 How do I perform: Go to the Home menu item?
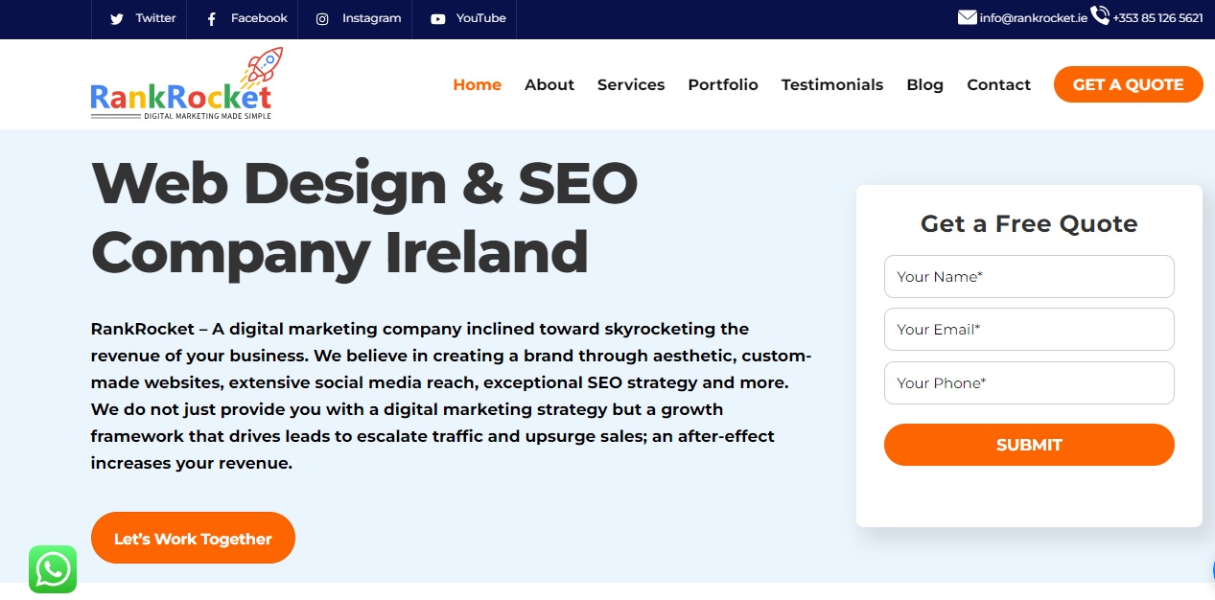478,84
